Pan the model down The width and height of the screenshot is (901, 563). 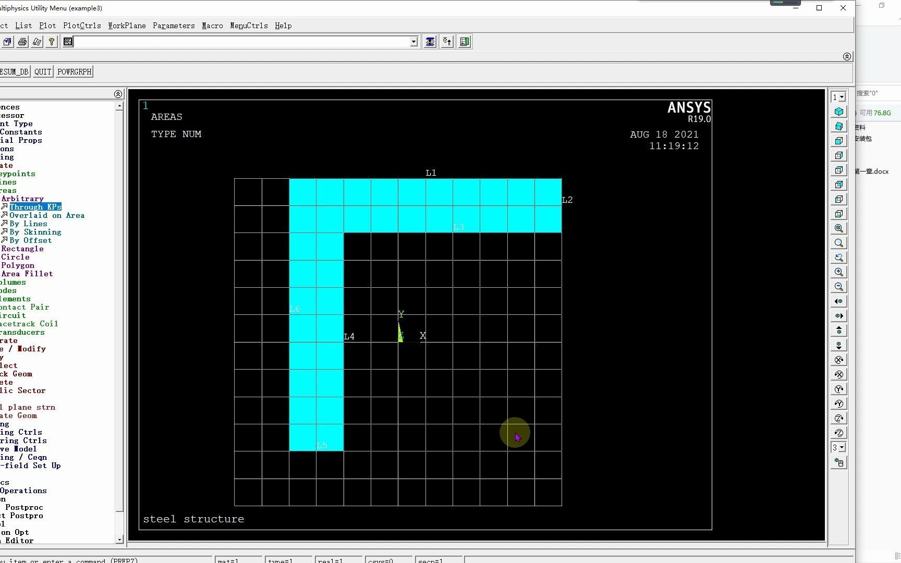coord(839,345)
